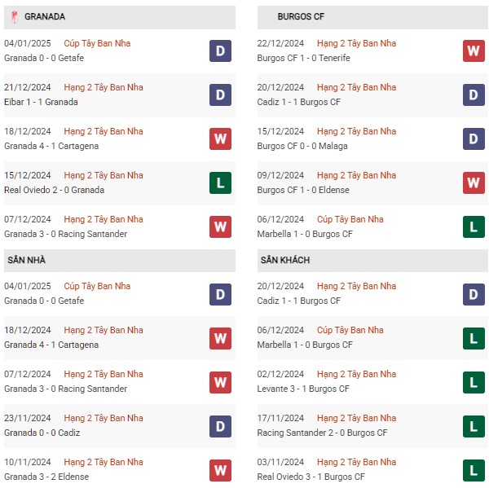The width and height of the screenshot is (489, 488).
Task: Select the SÂN KHÁCH section header
Action: tap(372, 260)
